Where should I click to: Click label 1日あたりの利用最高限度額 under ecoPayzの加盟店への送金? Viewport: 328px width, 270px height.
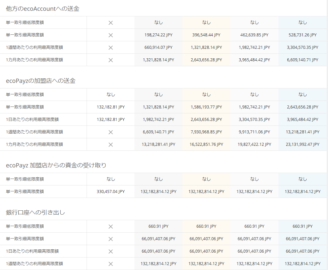click(32, 119)
